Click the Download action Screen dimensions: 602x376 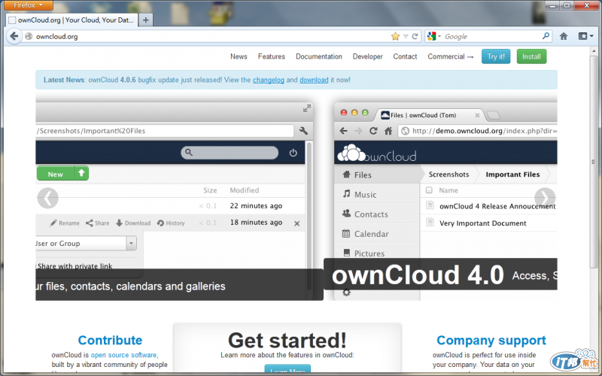[133, 223]
